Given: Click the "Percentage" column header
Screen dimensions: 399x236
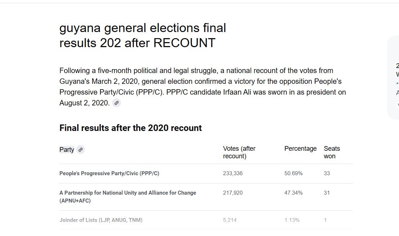Looking at the screenshot, I should click(x=300, y=149).
